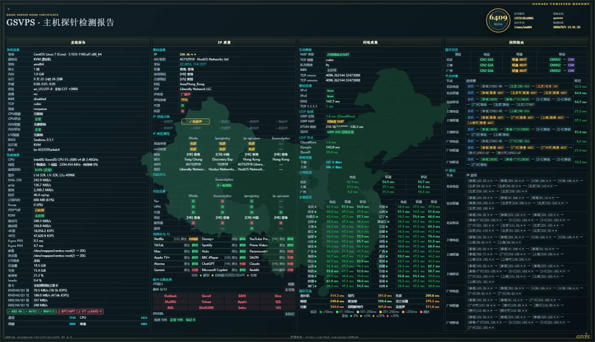The width and height of the screenshot is (595, 342).
Task: Click the EPT/NPT unsupported feature badge
Action: (65, 311)
